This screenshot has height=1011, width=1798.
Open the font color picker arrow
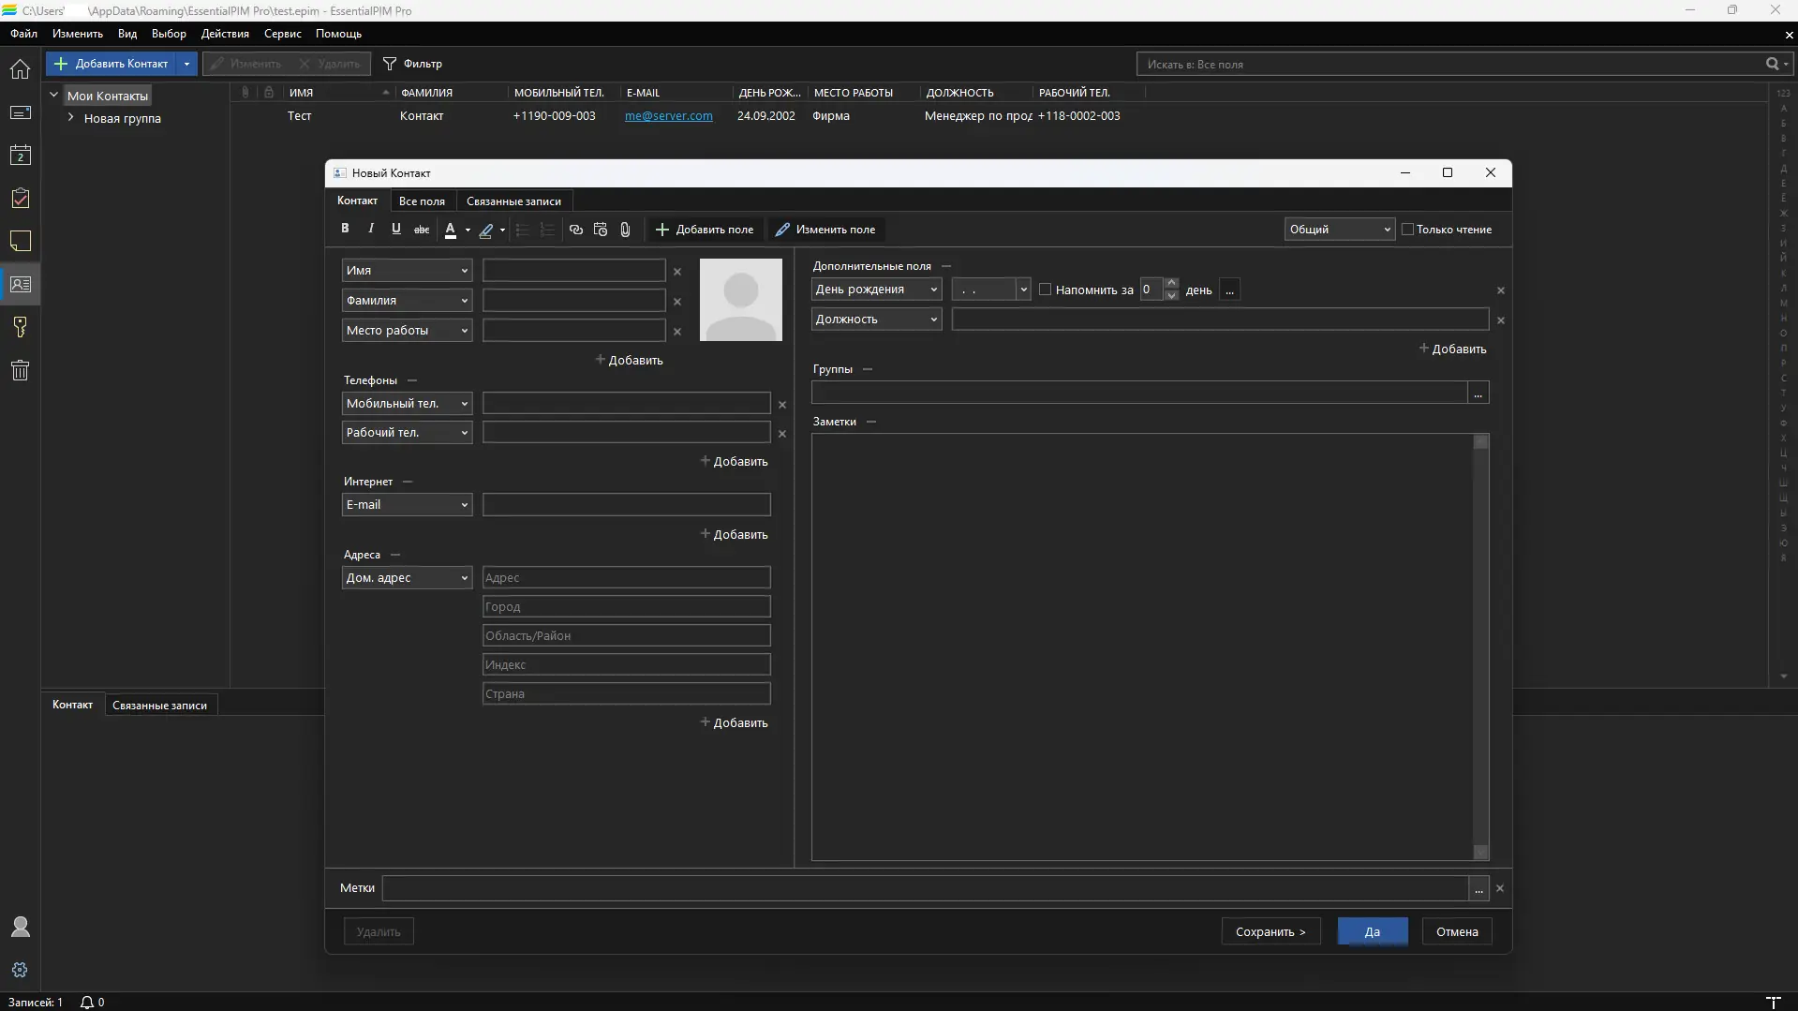[x=468, y=230]
